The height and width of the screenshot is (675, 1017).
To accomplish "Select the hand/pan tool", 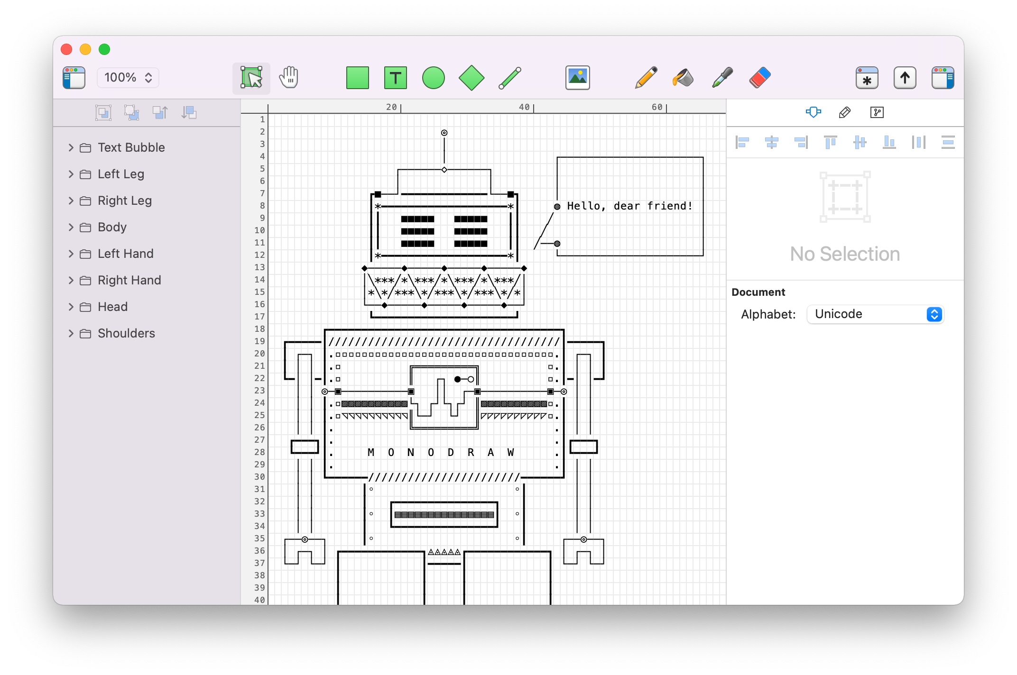I will click(289, 78).
